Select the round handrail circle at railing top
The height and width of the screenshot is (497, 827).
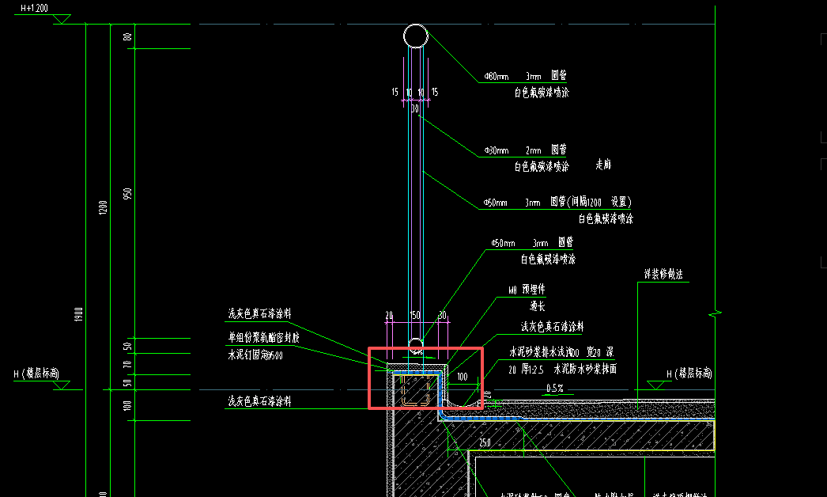tap(416, 36)
